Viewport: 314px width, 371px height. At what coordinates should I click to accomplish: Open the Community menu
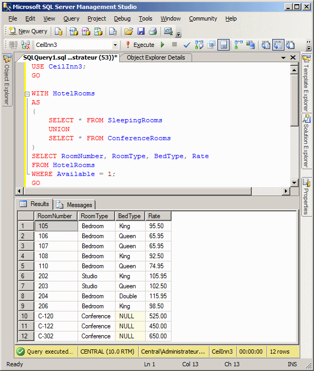point(203,18)
